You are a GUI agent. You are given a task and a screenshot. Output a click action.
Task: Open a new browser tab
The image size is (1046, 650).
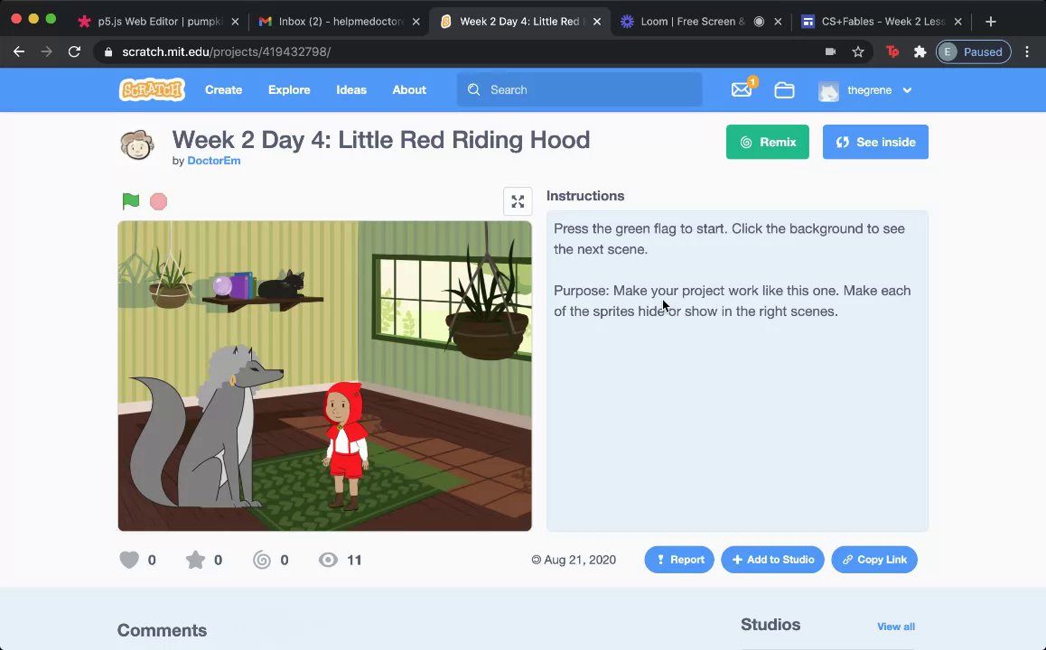pyautogui.click(x=991, y=22)
